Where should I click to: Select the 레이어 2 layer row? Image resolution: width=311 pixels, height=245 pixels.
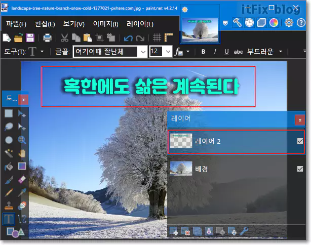point(236,142)
